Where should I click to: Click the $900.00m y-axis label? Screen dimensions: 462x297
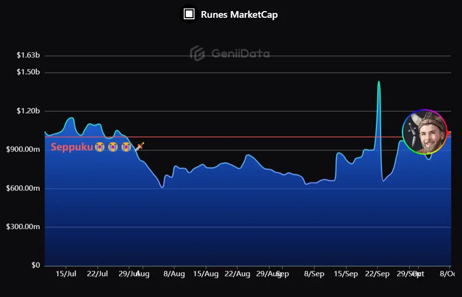tap(23, 149)
